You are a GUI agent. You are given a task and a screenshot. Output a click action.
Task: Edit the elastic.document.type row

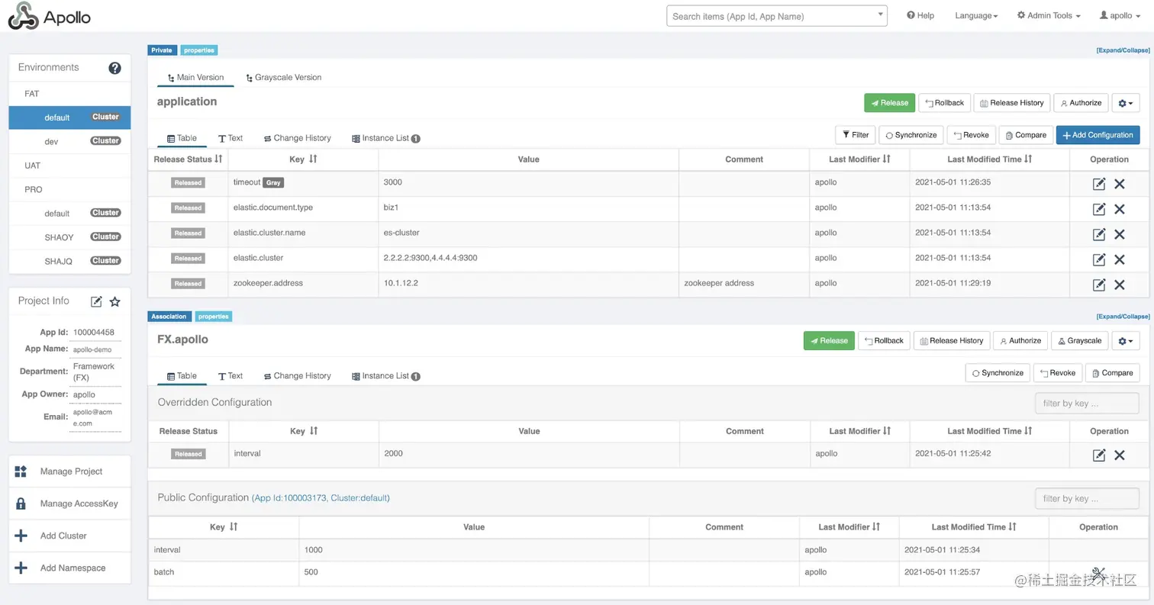point(1099,209)
